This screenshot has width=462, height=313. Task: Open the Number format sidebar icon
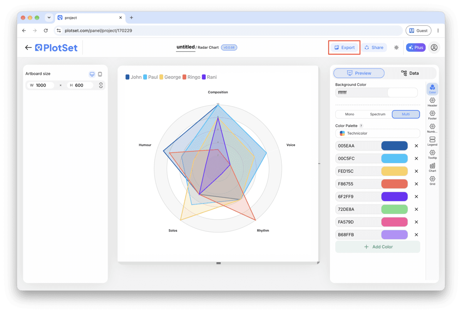point(432,128)
